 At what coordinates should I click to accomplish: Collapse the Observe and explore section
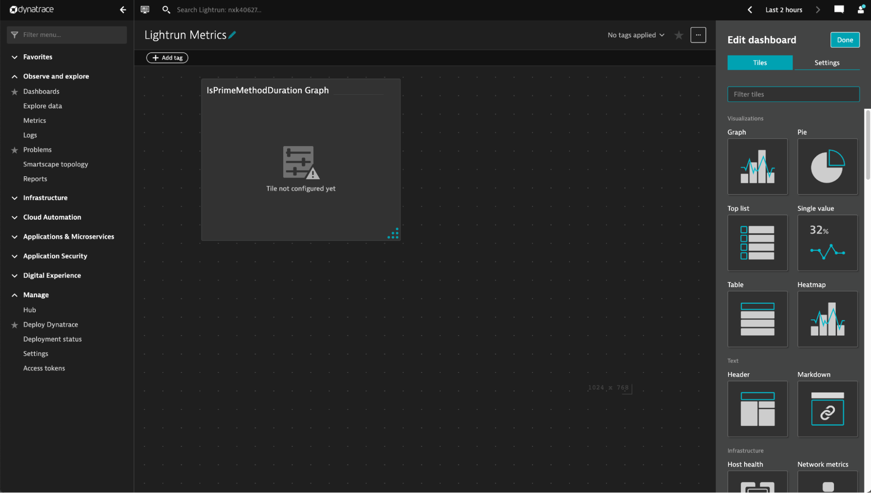tap(56, 77)
